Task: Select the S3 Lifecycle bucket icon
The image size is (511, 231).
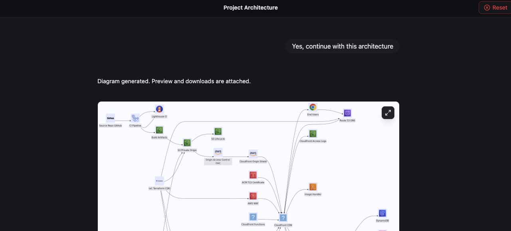Action: coord(218,131)
